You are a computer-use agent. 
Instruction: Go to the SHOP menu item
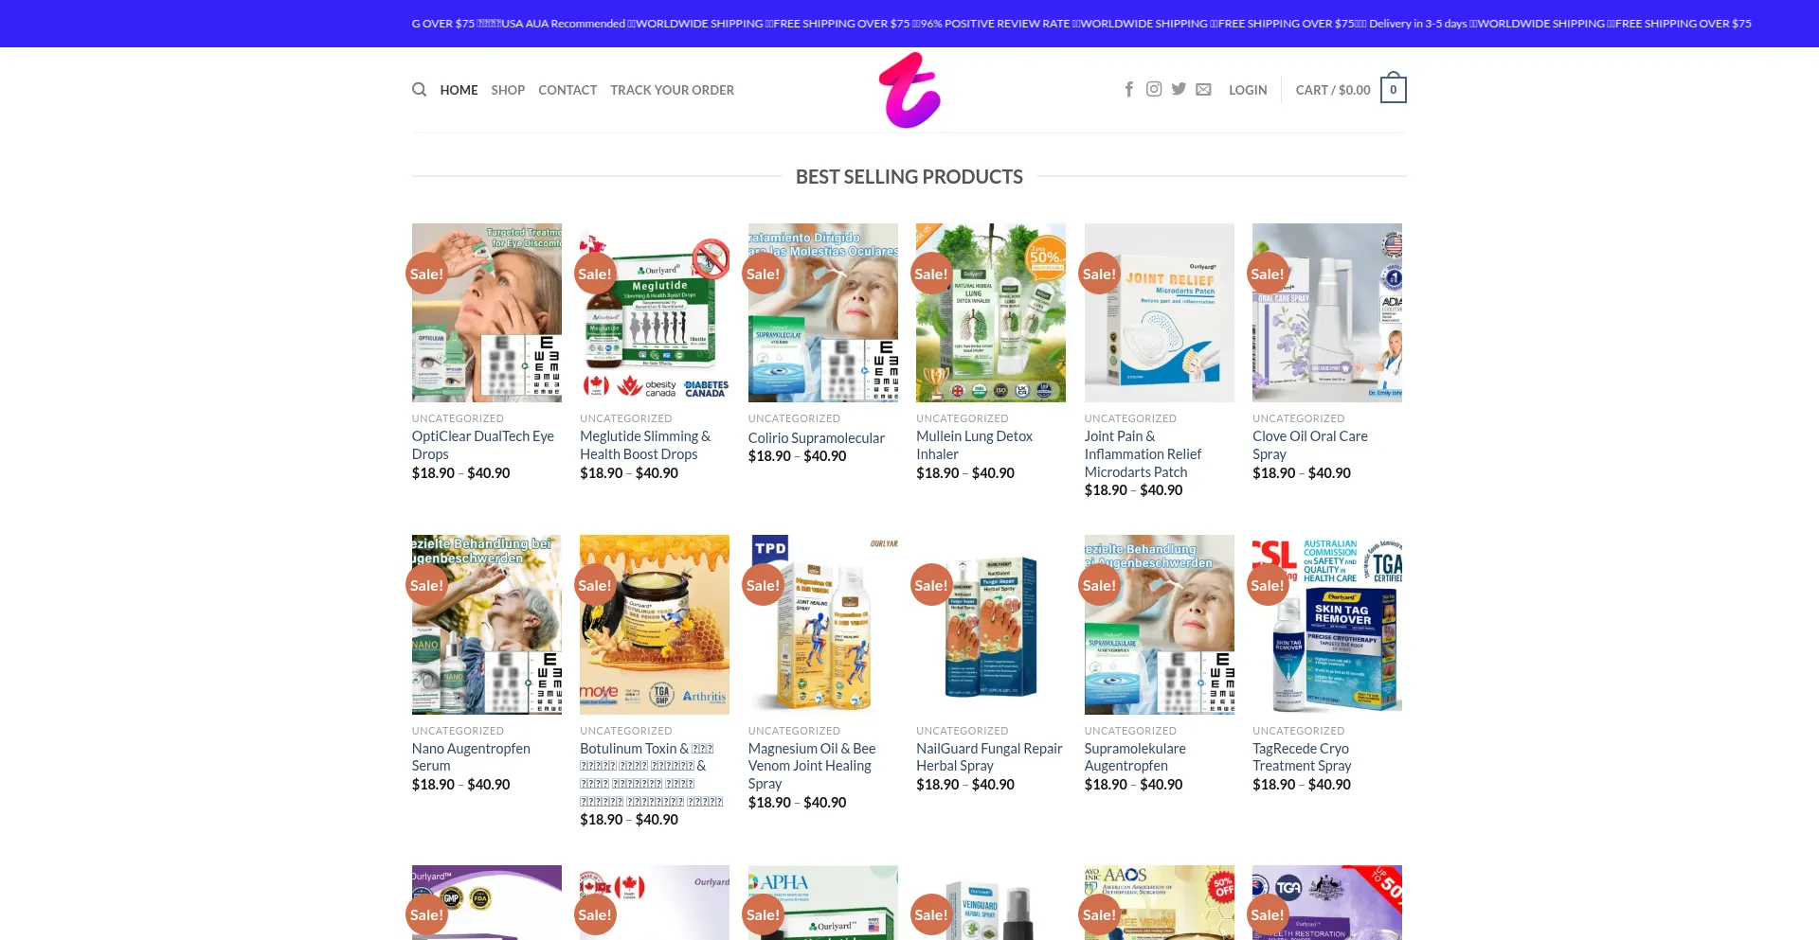tap(508, 90)
